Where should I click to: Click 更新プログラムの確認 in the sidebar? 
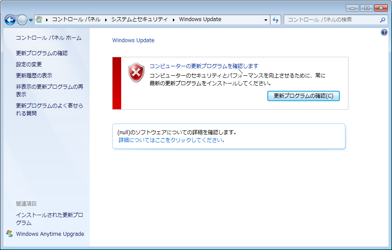pyautogui.click(x=42, y=53)
